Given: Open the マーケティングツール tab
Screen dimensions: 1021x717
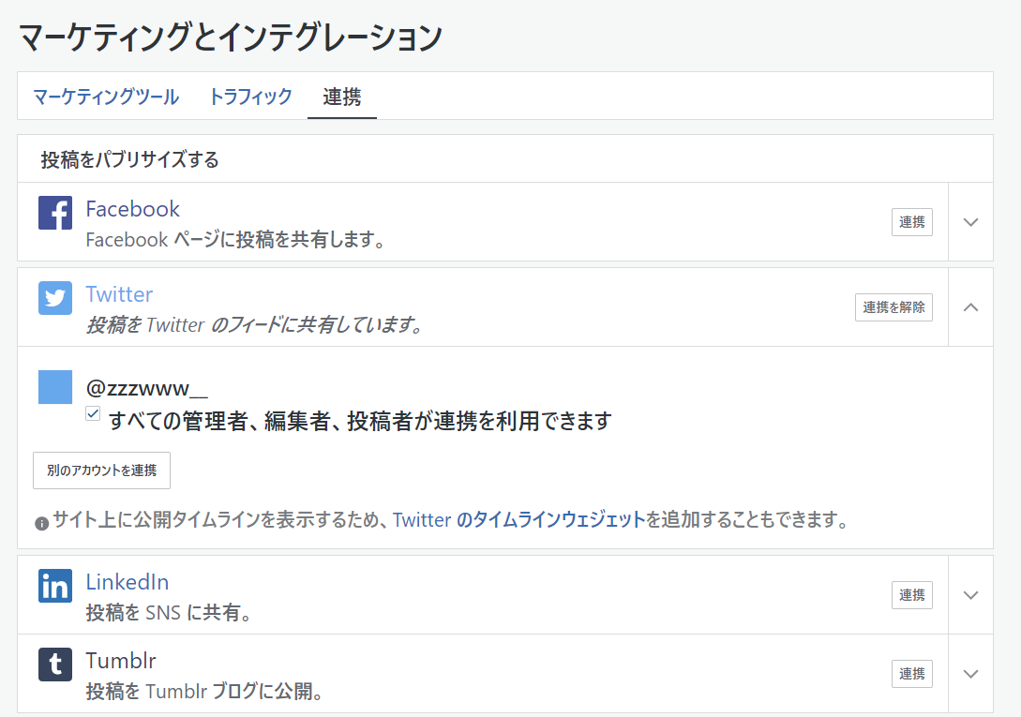Looking at the screenshot, I should coord(106,97).
